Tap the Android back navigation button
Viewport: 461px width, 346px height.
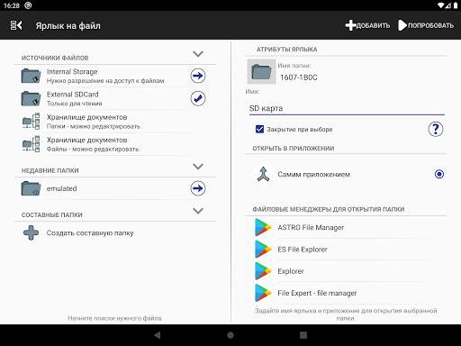point(158,335)
